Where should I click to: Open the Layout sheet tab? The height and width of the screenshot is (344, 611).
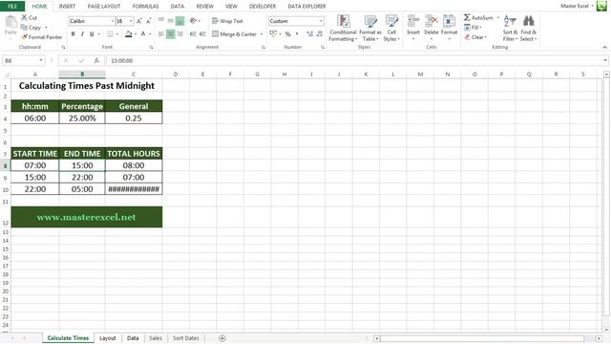click(x=108, y=338)
